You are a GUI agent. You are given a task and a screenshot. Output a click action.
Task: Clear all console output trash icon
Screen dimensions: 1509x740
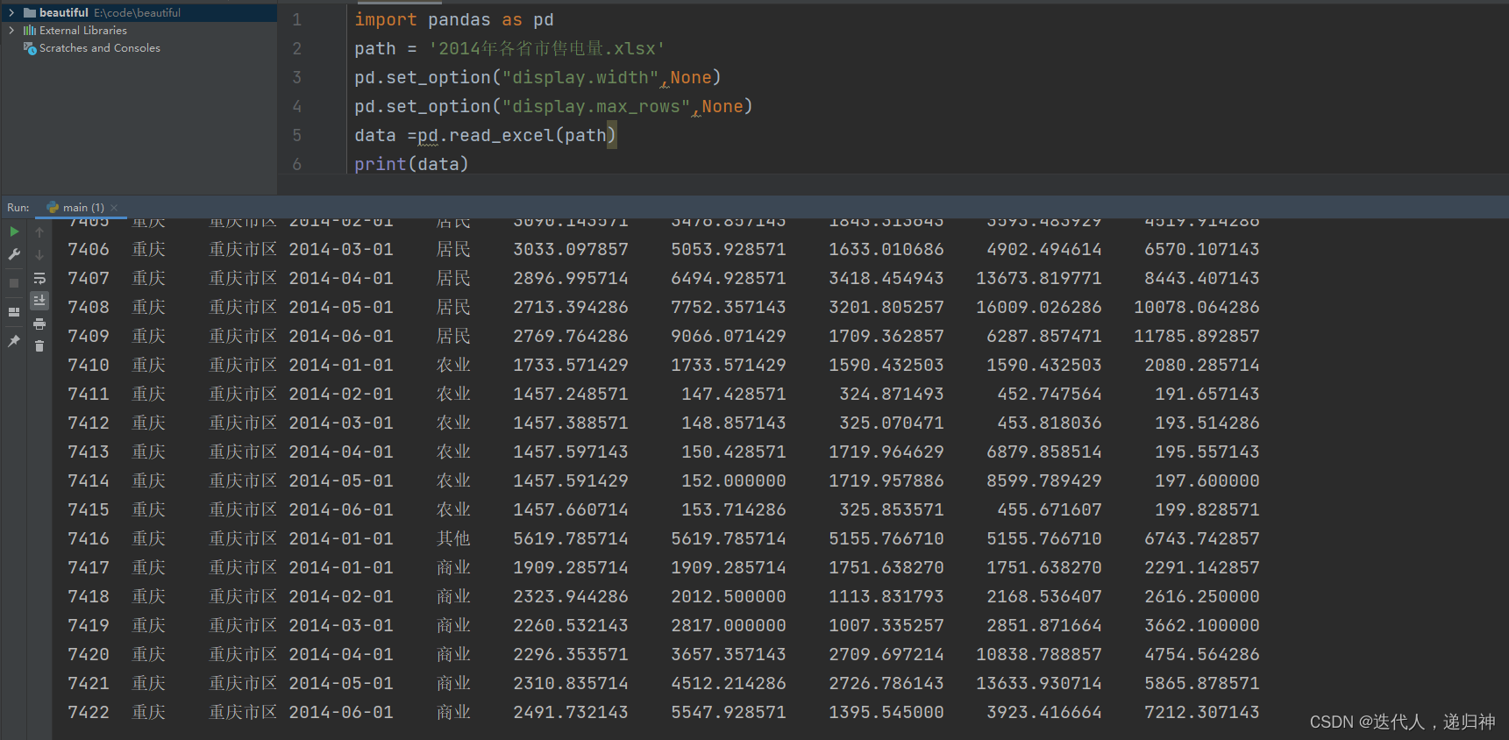coord(39,346)
